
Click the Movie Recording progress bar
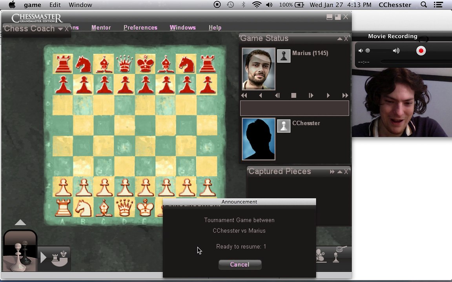coord(416,61)
